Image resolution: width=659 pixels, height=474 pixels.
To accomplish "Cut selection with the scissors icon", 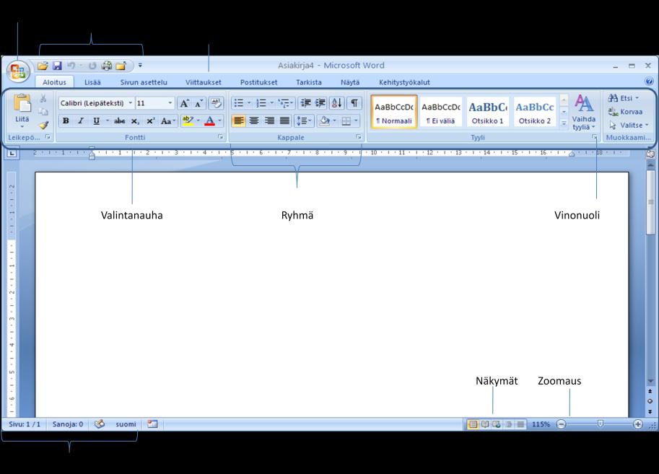I will (43, 98).
